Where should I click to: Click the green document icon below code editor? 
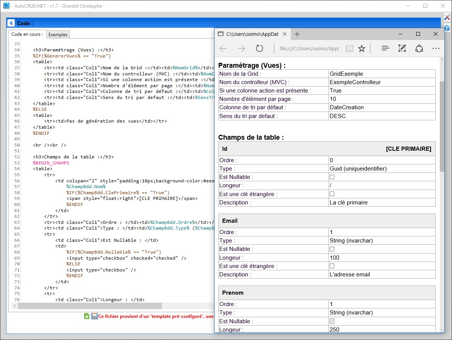point(87,316)
